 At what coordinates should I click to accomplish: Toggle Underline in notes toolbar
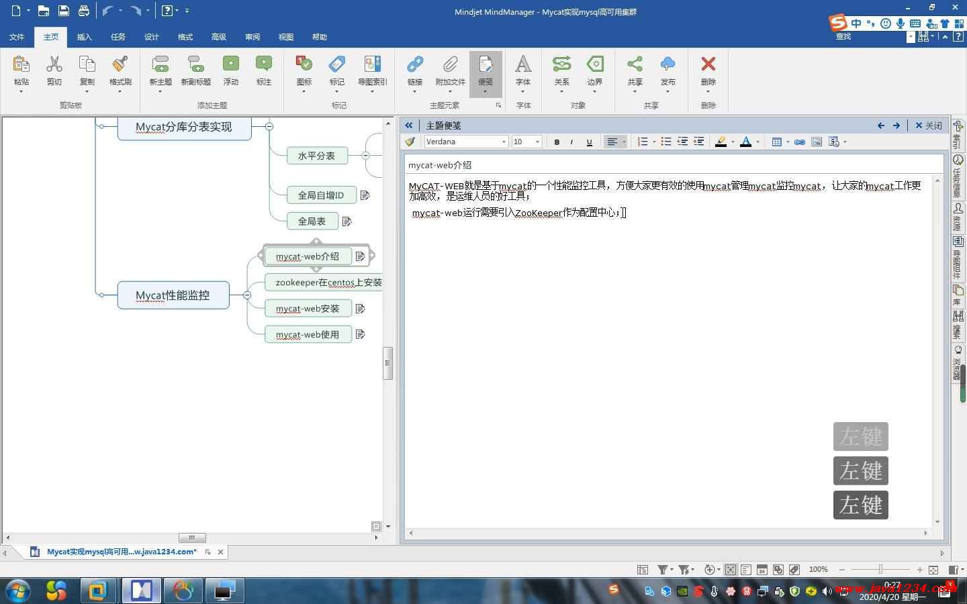[x=589, y=142]
